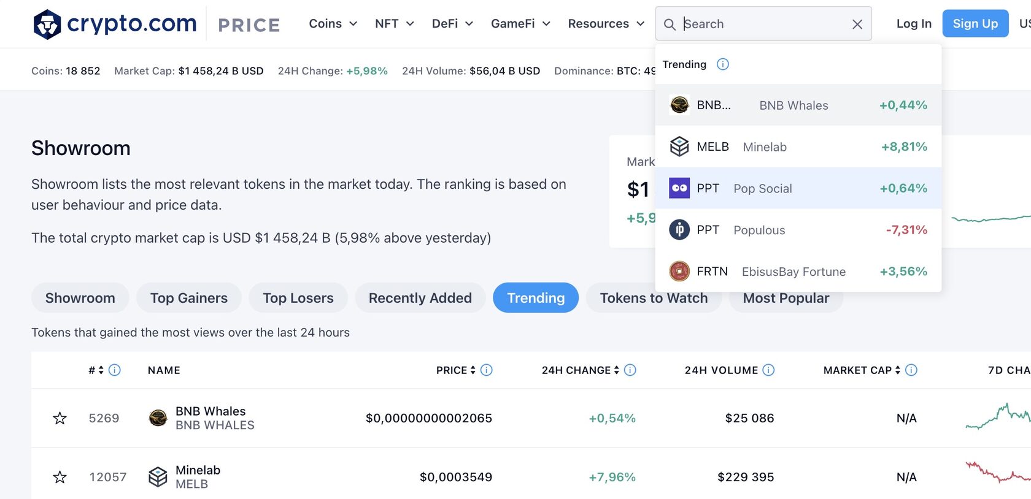Sort table by 24H CHANGE arrows

[617, 370]
